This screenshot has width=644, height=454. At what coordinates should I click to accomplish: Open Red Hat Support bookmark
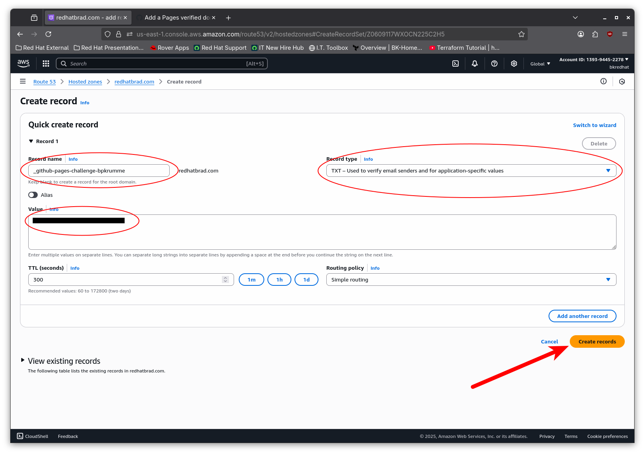pyautogui.click(x=220, y=48)
